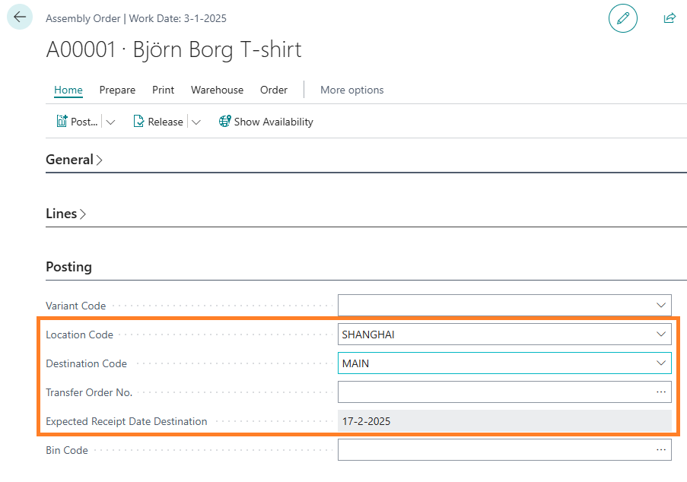Screen dimensions: 687x482
Task: Expand the Location Code dropdown
Action: 660,335
